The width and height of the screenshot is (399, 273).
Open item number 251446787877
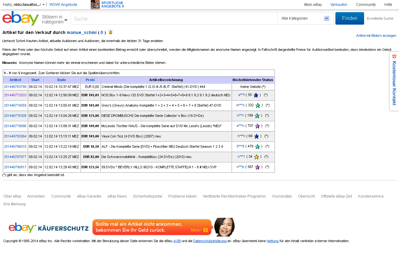15,157
